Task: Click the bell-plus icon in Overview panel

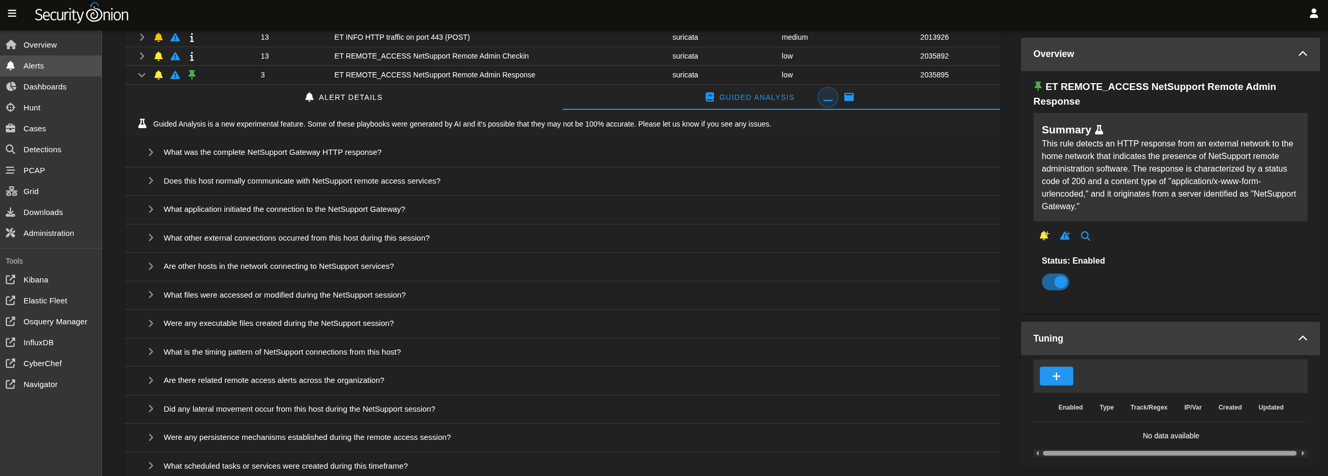Action: [1045, 236]
